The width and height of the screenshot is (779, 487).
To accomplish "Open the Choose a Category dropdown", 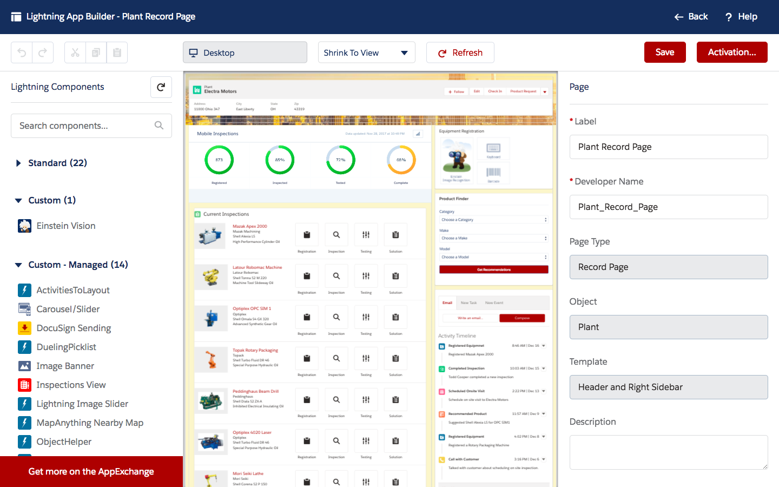I will tap(494, 220).
